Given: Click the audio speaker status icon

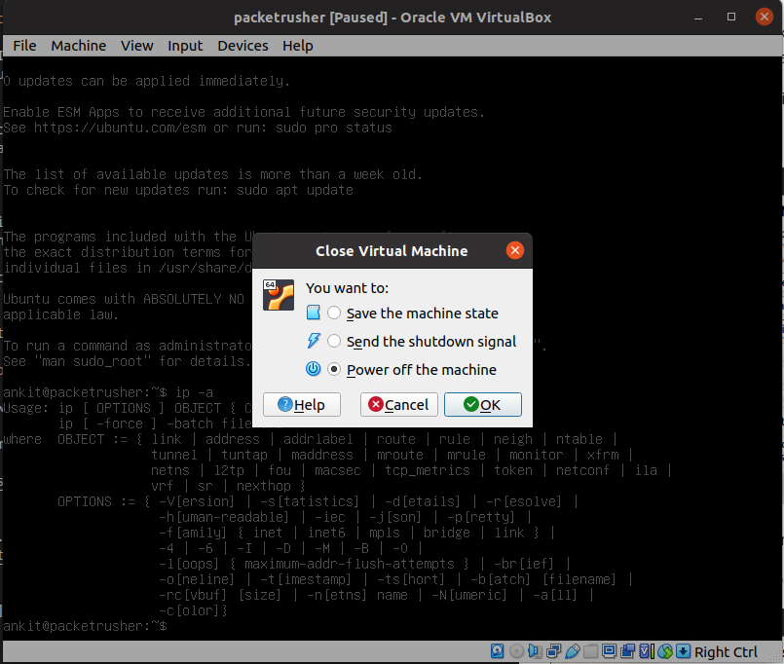Looking at the screenshot, I should [535, 651].
